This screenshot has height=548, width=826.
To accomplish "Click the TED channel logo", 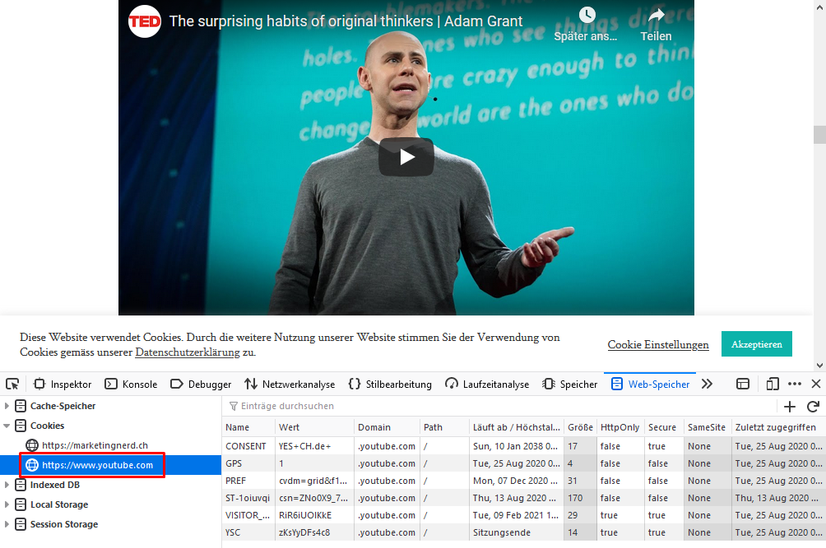I will point(145,21).
